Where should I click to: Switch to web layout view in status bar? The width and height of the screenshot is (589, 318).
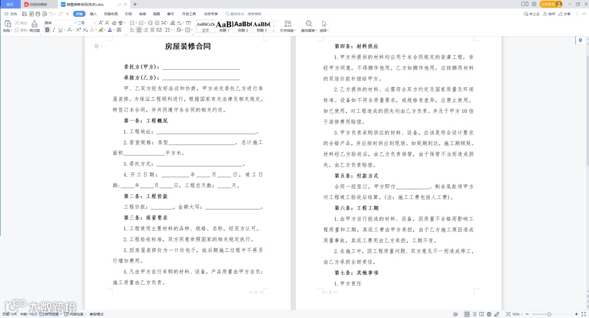tap(489, 314)
